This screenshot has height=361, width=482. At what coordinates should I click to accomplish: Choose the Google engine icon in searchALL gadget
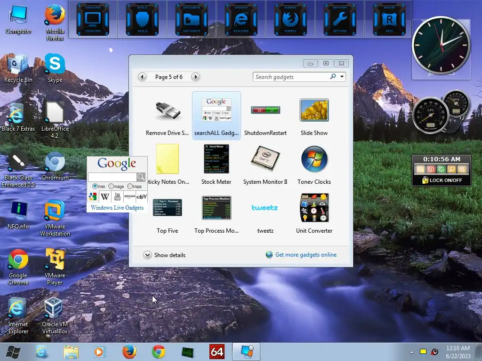(93, 196)
